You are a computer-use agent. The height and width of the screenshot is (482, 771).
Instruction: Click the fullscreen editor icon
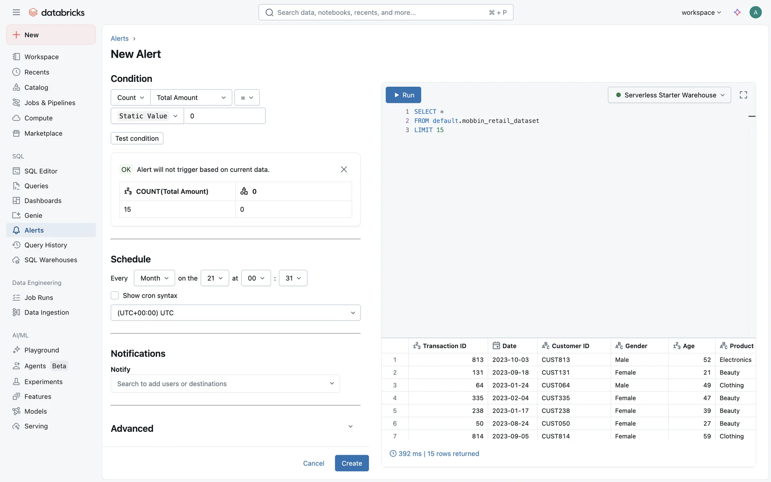pyautogui.click(x=743, y=95)
